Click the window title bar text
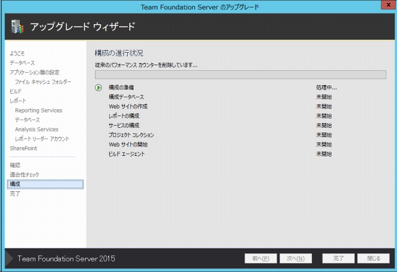Screen dimensions: 397x272 pos(200,7)
